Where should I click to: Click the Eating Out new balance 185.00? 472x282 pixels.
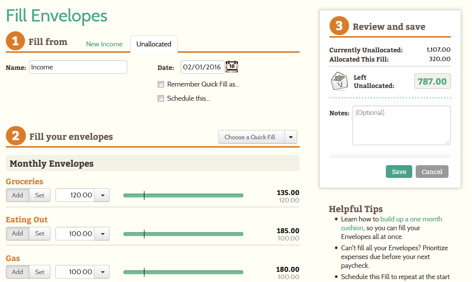tap(288, 231)
